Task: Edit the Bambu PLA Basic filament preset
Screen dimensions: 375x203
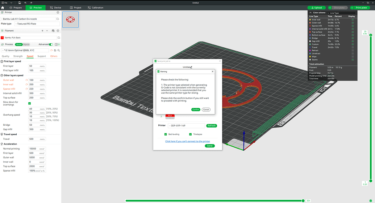Action: (59, 38)
